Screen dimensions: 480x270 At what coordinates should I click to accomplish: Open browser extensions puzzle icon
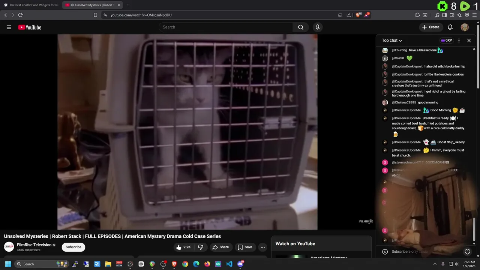pos(417,15)
